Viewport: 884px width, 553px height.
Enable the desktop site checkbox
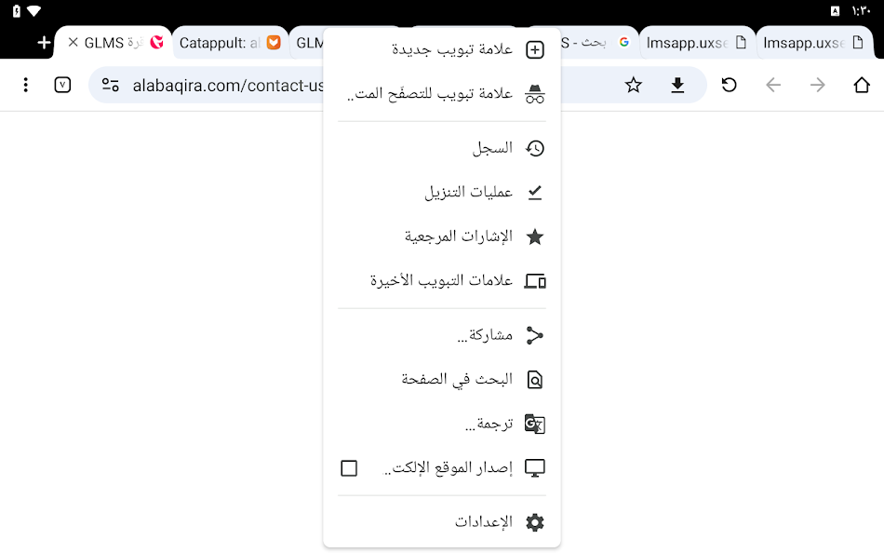point(349,468)
